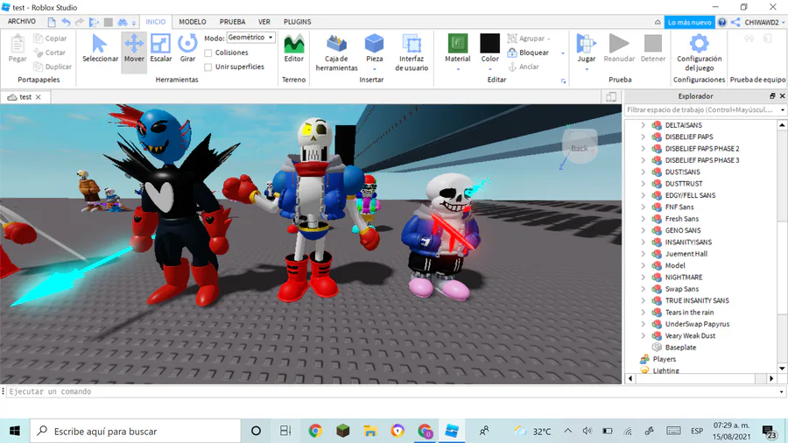The height and width of the screenshot is (443, 788).
Task: Expand the Fresh Sans model
Action: 643,219
